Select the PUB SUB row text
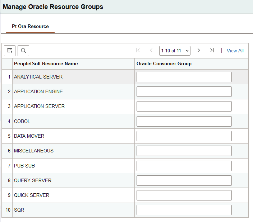 tap(24, 166)
